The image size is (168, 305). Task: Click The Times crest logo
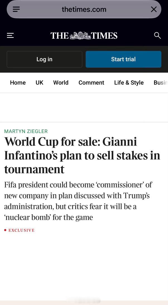tap(80, 36)
